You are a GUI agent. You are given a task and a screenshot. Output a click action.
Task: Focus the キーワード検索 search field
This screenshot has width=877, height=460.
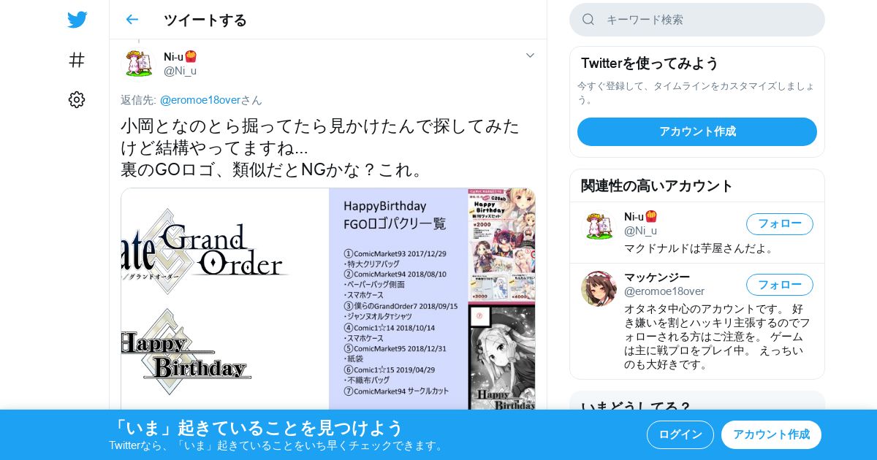click(697, 20)
